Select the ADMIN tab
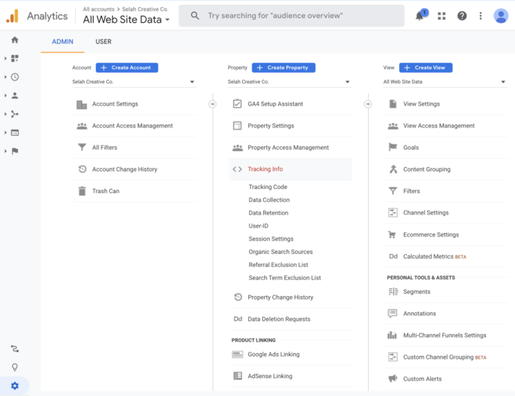 [x=62, y=42]
